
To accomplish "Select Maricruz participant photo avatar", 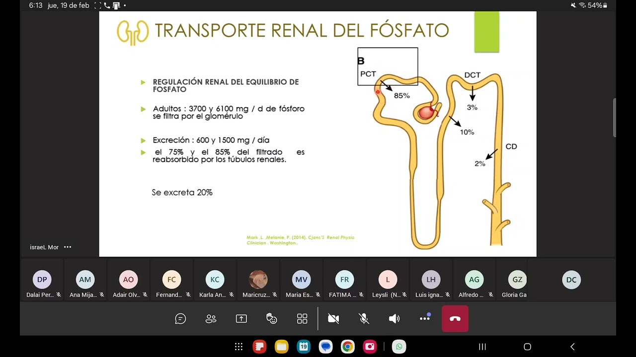I will click(258, 280).
